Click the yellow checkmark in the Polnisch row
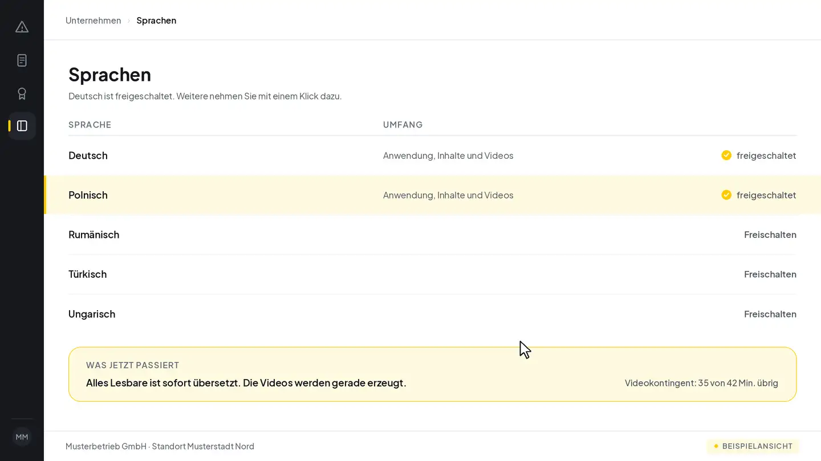 [726, 195]
